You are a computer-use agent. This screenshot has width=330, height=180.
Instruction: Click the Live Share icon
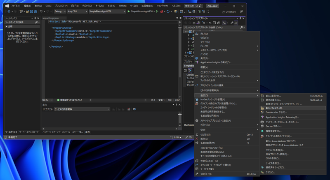pos(223,12)
